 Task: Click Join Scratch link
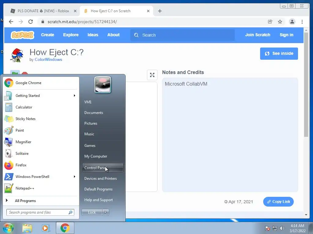coord(257,35)
